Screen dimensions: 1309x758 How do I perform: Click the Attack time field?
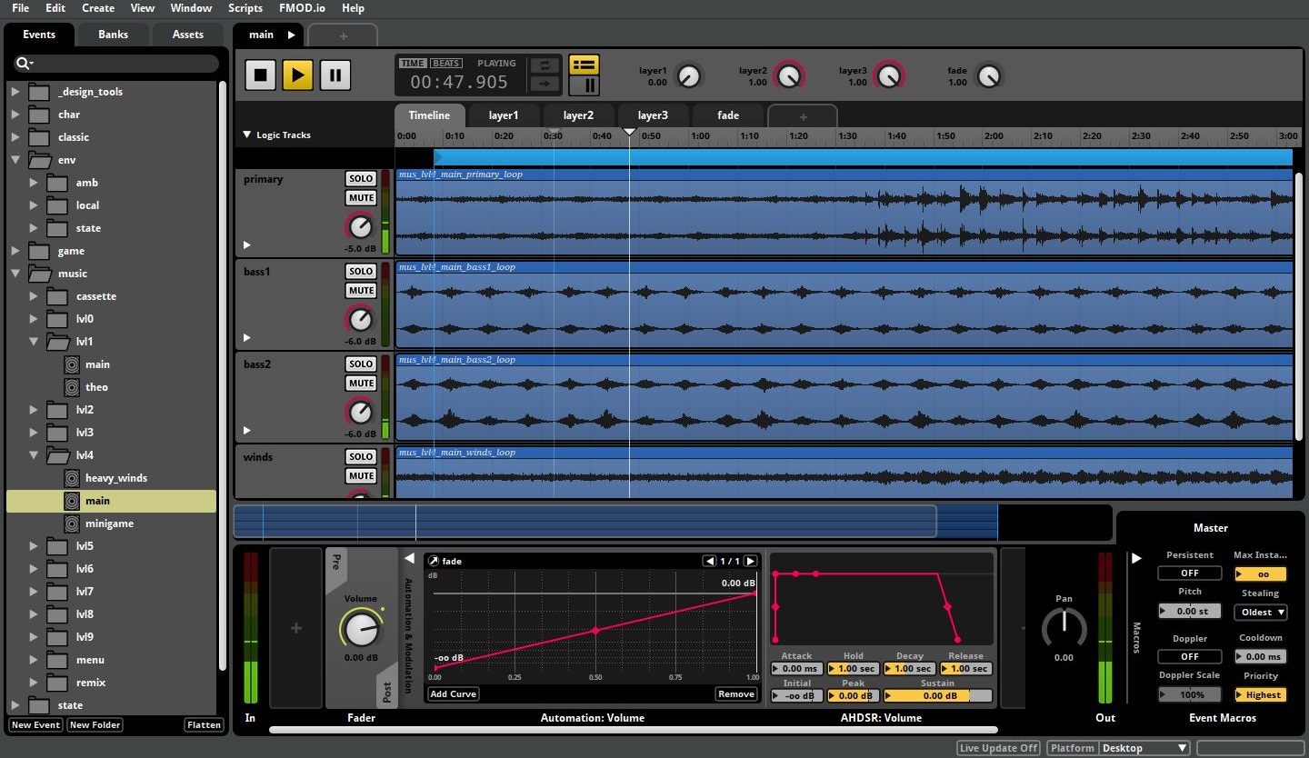(x=796, y=669)
